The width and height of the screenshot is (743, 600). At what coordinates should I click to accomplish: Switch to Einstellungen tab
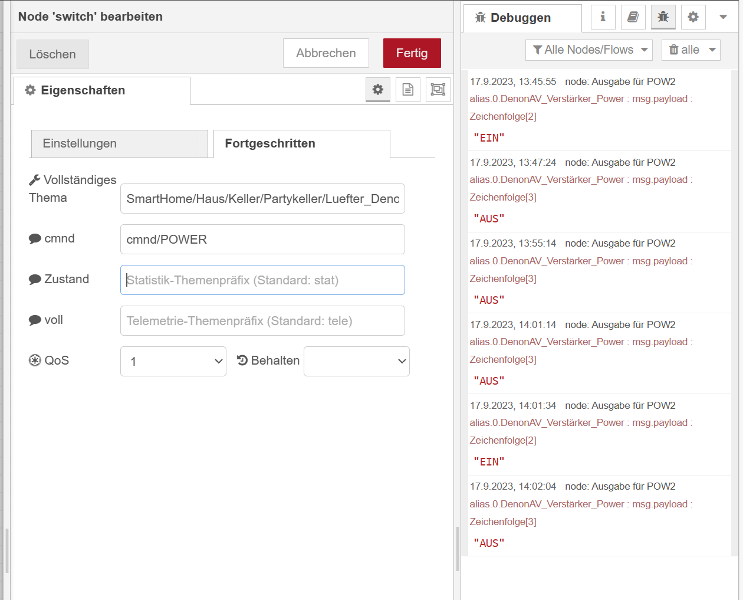point(120,144)
